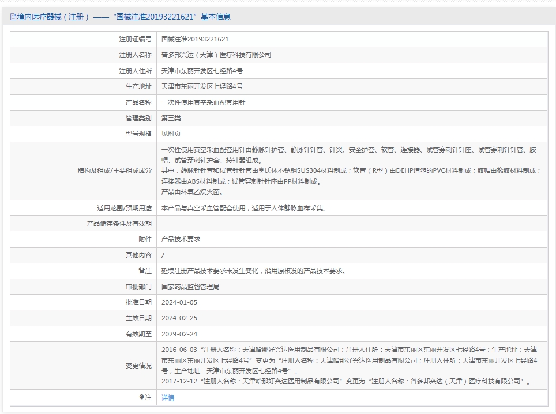This screenshot has height=414, width=556.
Task: Select the 2016-06-03 change record line
Action: point(350,360)
